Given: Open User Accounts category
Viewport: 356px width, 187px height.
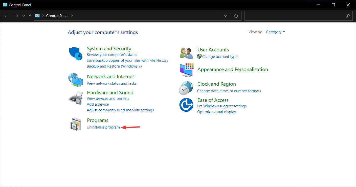Looking at the screenshot, I should tap(213, 50).
